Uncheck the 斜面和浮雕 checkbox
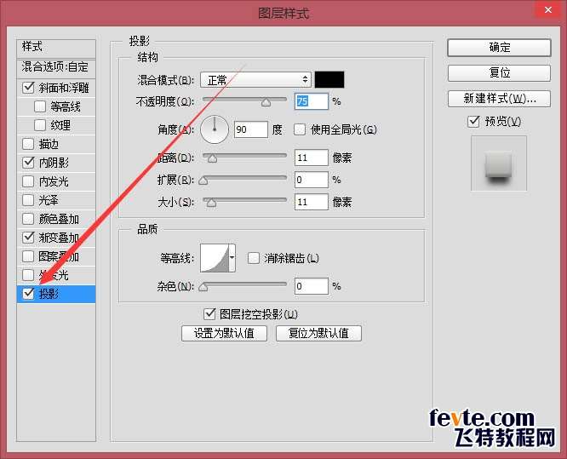 [28, 88]
